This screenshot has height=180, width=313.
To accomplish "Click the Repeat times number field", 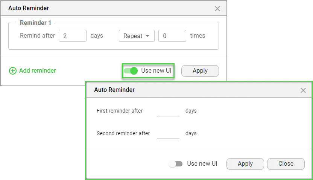I will point(172,36).
